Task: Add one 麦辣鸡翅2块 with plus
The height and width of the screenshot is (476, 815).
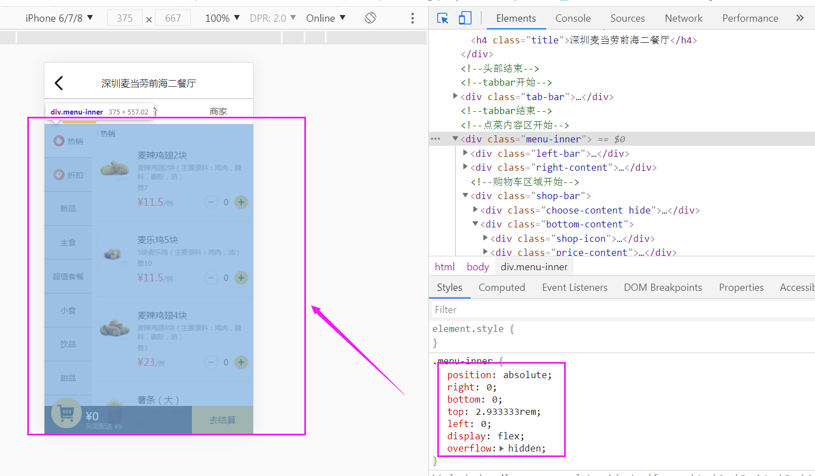Action: (241, 202)
